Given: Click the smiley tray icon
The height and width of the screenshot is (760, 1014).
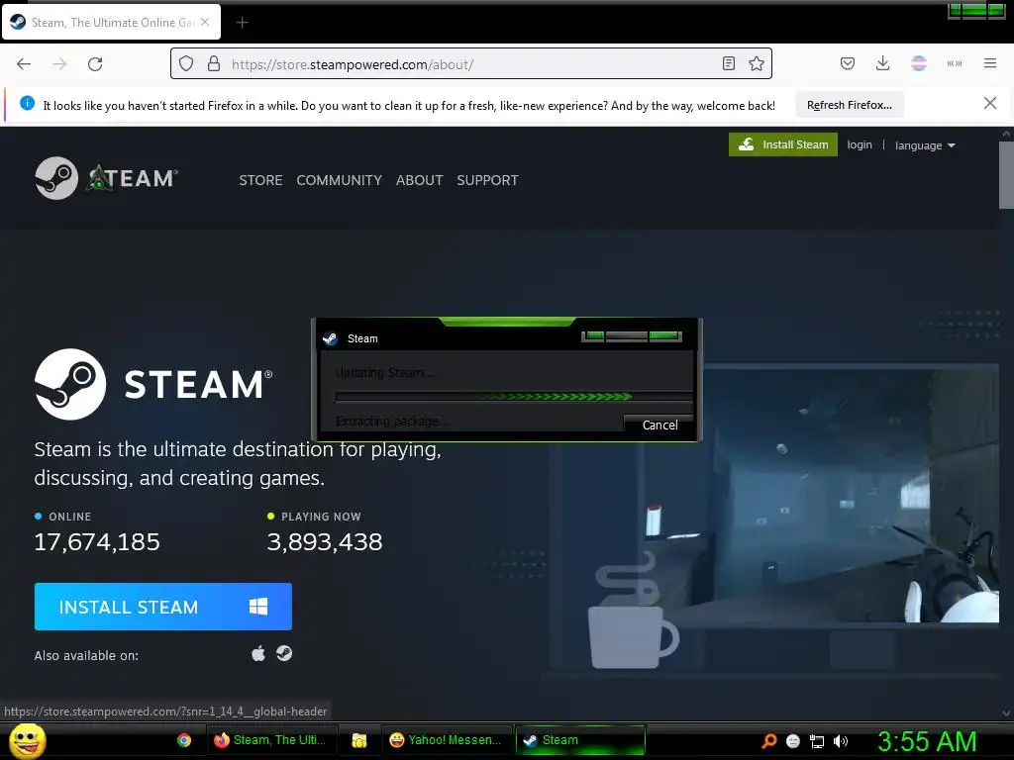Looking at the screenshot, I should click(x=793, y=741).
